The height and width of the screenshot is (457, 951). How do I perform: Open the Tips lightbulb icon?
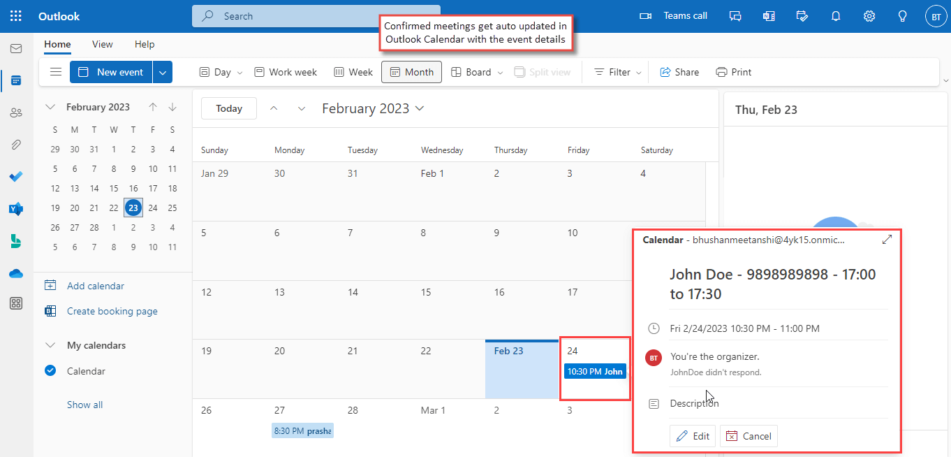tap(903, 16)
